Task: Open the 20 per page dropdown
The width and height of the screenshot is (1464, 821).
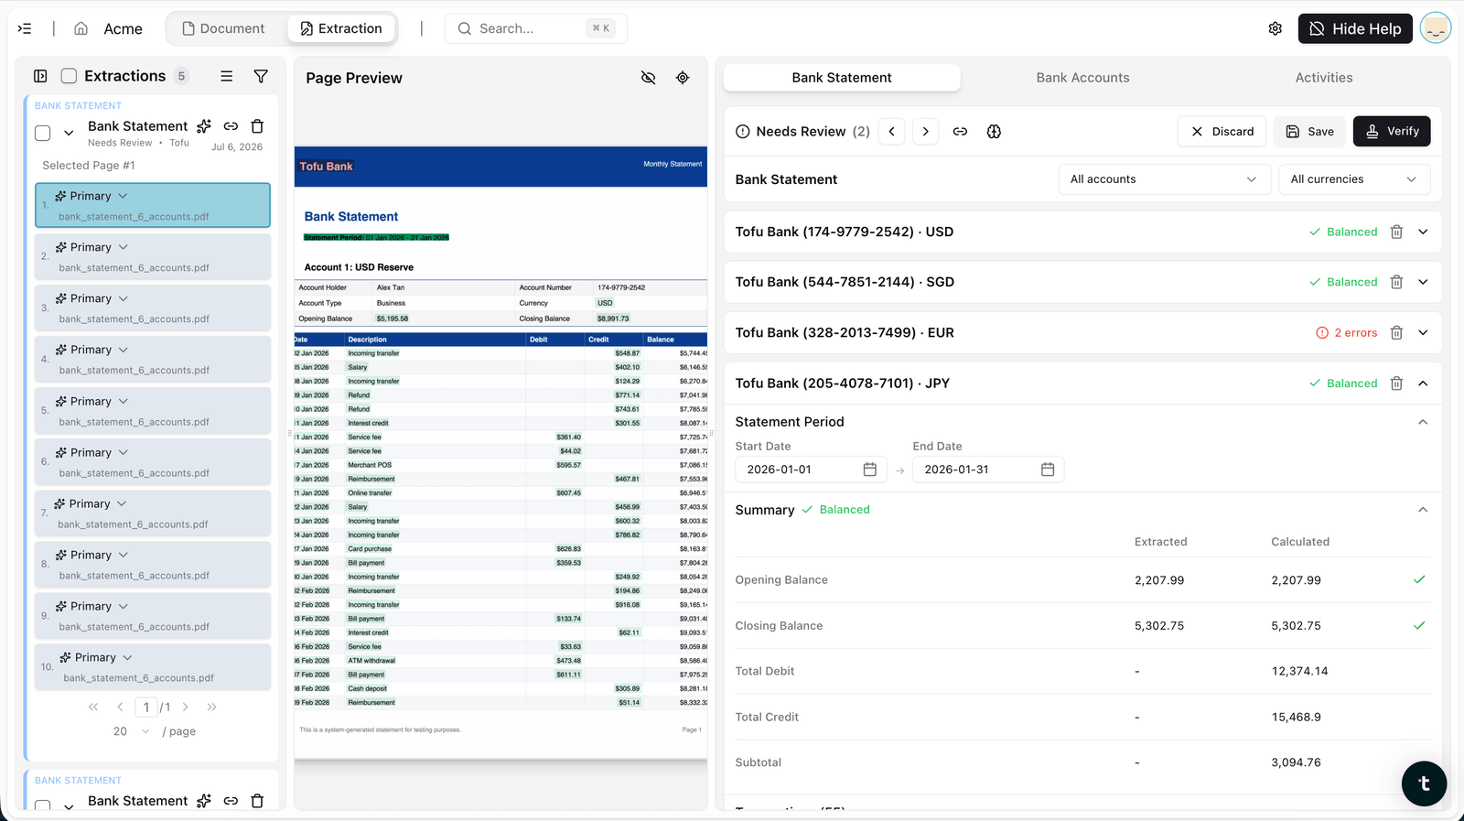Action: point(132,731)
